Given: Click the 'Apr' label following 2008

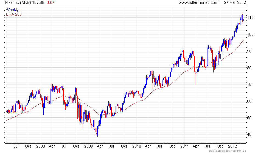Looking at the screenshot, I should point(52,146).
